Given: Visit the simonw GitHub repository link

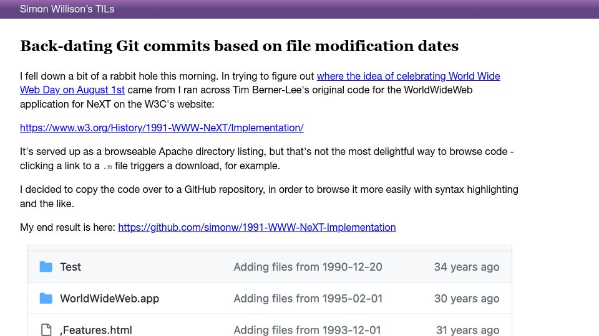Looking at the screenshot, I should (256, 228).
